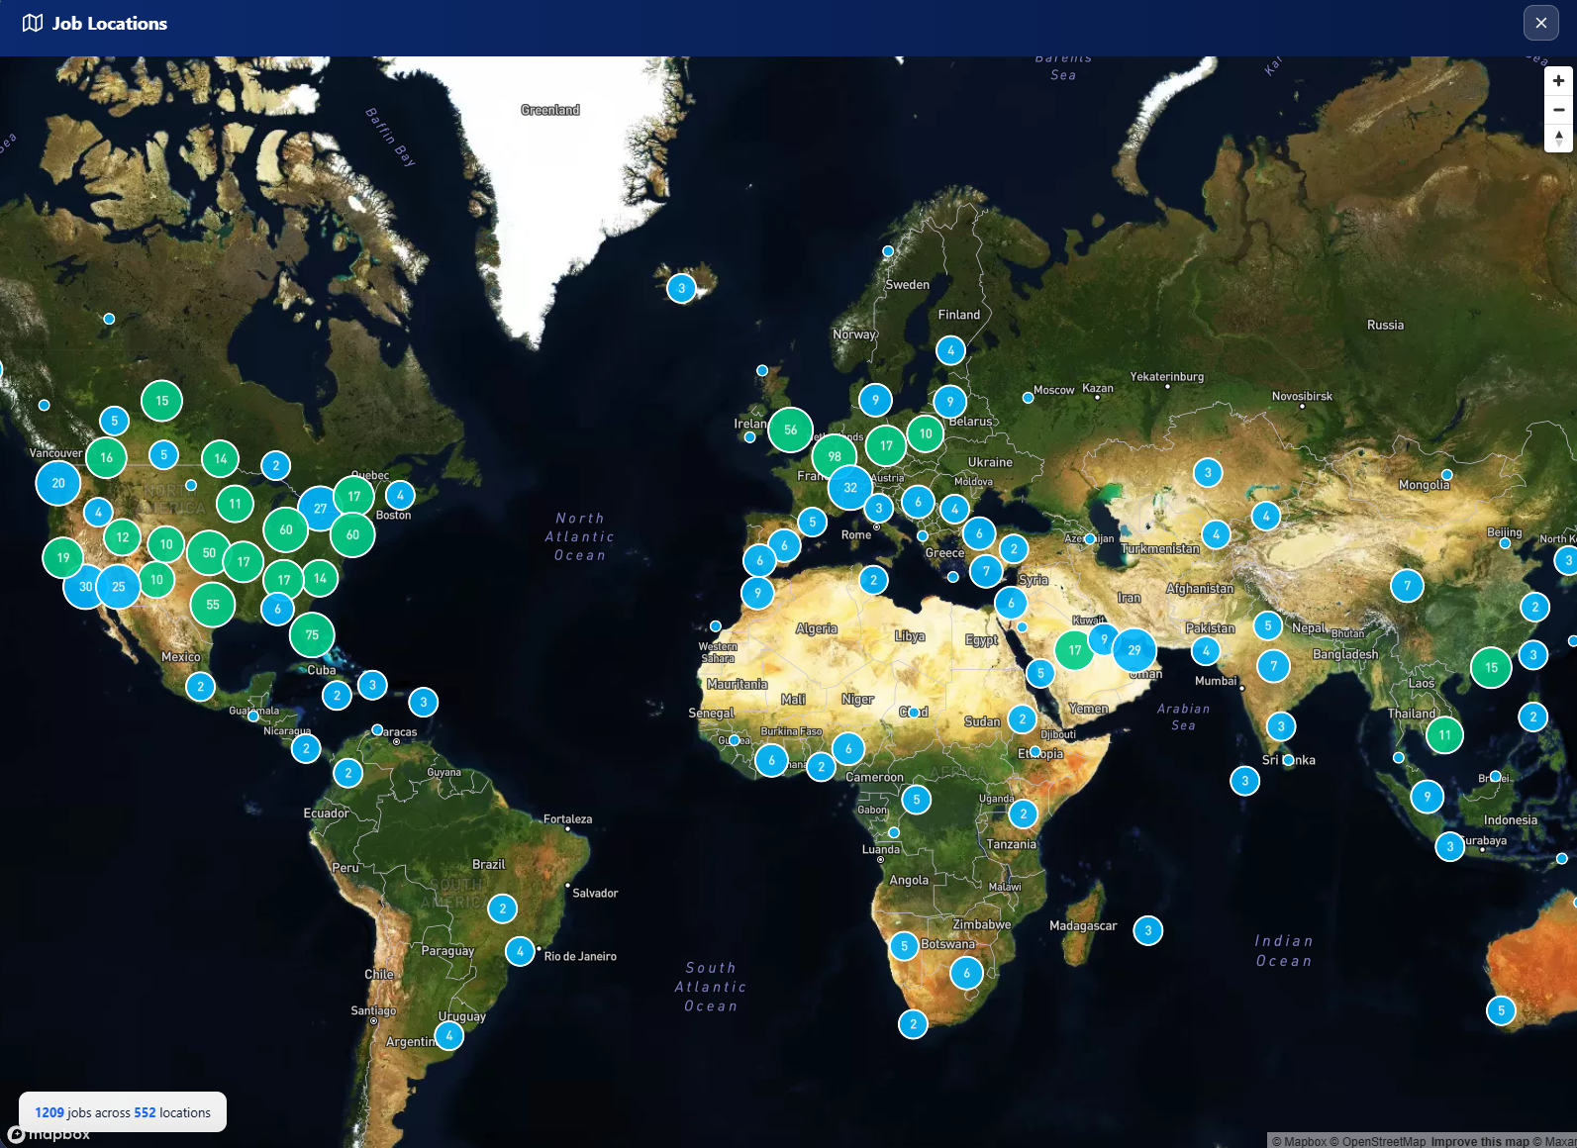
Task: Open the 55-job cluster marker
Action: 213,604
